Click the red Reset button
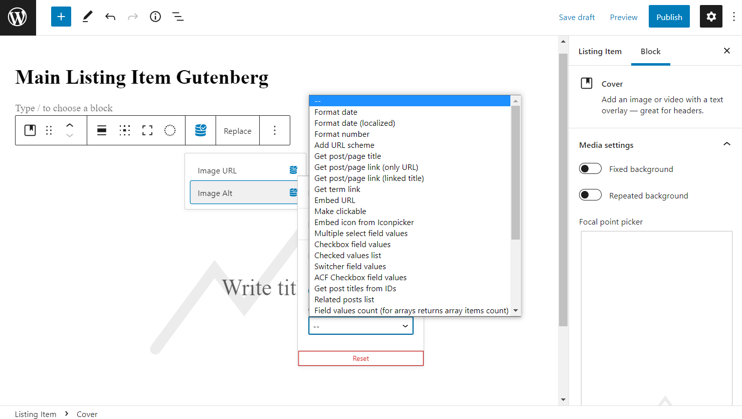Image resolution: width=742 pixels, height=419 pixels. point(361,358)
